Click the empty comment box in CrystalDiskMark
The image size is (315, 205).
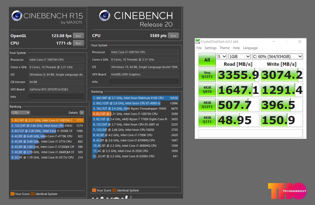pyautogui.click(x=251, y=133)
